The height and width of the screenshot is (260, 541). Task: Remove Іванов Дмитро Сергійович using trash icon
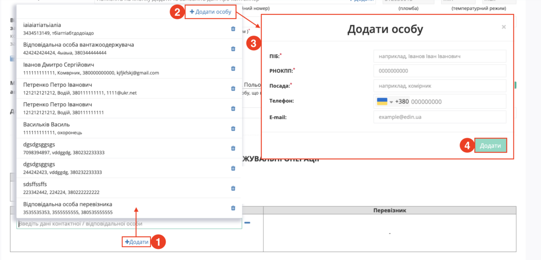(x=233, y=68)
